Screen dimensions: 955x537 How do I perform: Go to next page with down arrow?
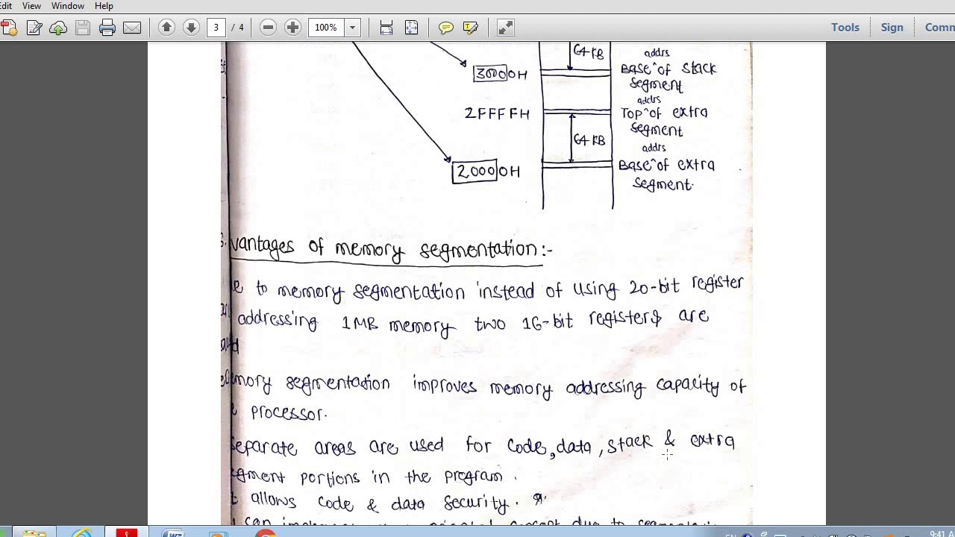pyautogui.click(x=191, y=28)
